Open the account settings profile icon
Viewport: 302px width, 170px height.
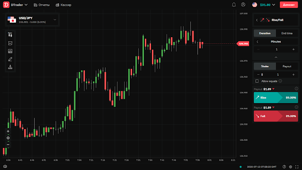(x=243, y=5)
